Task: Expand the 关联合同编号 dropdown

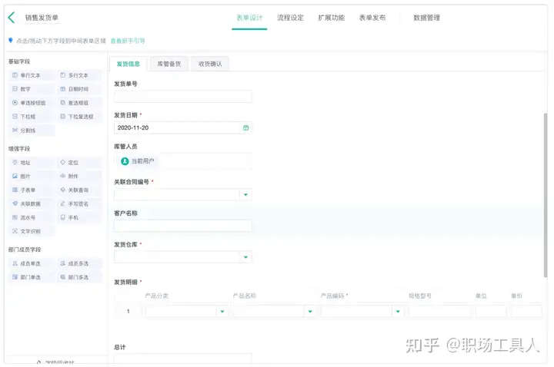Action: [245, 194]
